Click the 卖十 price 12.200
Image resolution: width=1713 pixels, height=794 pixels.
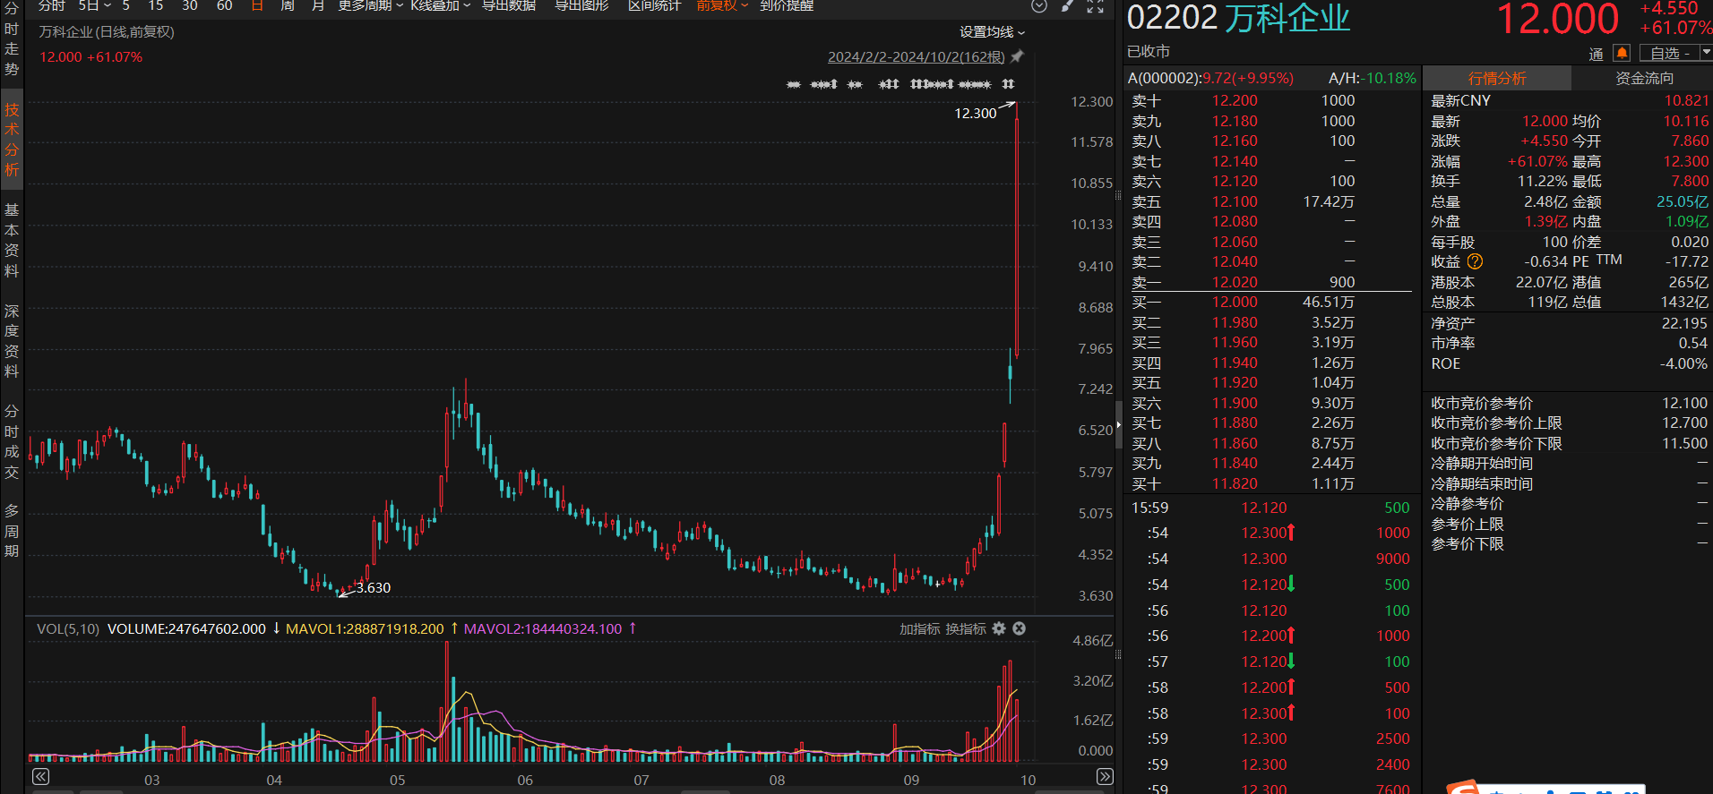point(1235,100)
